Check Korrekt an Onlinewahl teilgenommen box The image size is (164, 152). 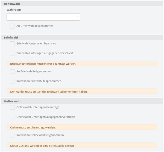pyautogui.click(x=12, y=135)
